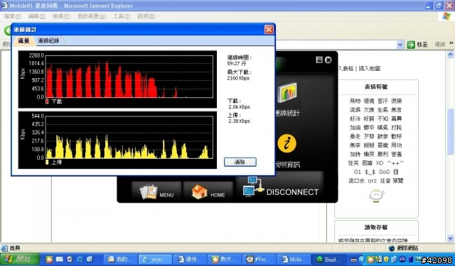Click the green 移至 go arrow

click(x=411, y=45)
